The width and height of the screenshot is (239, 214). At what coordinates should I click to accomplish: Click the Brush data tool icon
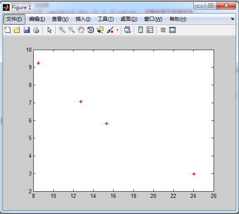pyautogui.click(x=110, y=30)
